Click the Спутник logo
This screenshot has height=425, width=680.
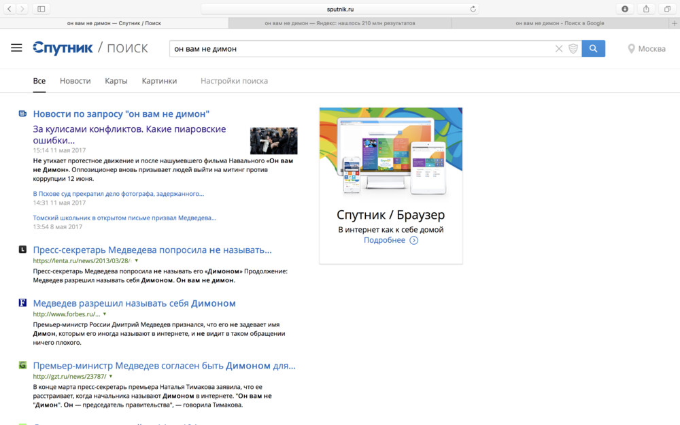coord(63,48)
